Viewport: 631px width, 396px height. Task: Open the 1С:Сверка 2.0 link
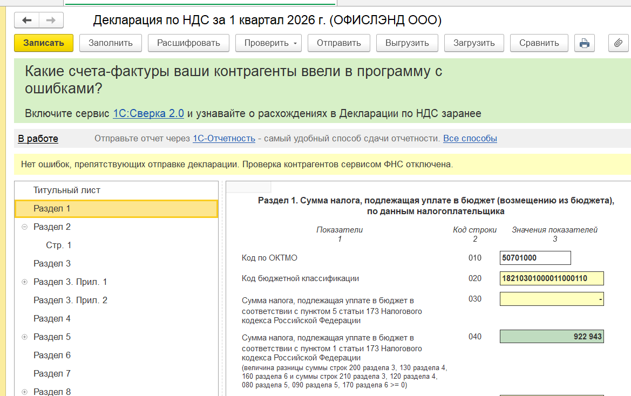point(148,113)
